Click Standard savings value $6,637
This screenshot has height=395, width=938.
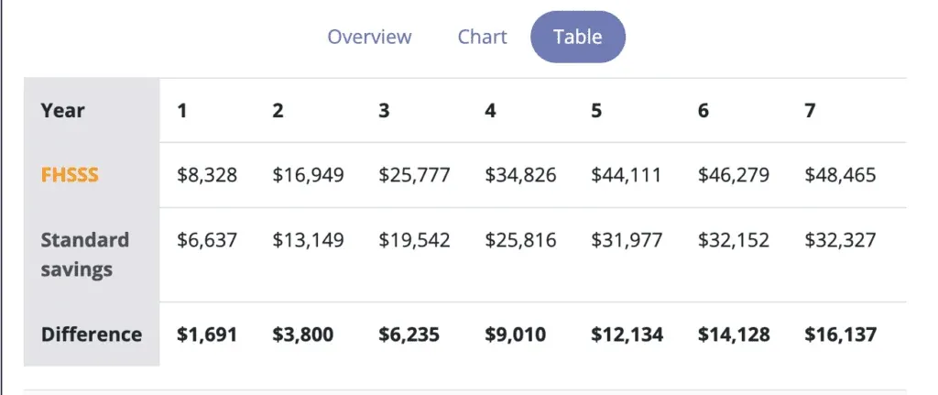[x=207, y=240]
